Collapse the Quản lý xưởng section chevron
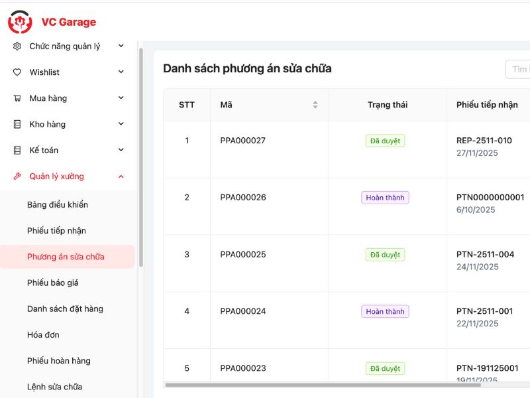The image size is (530, 398). [121, 176]
